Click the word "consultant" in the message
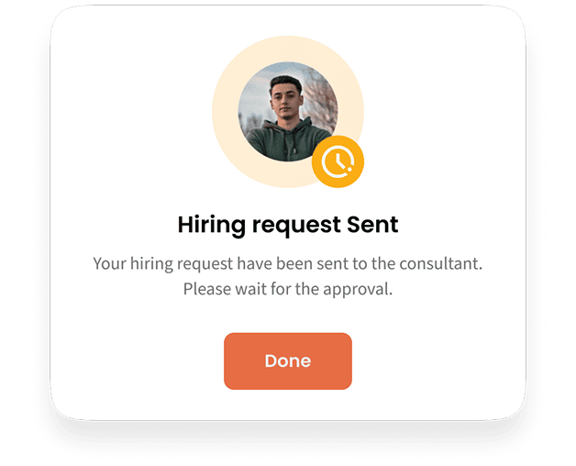The width and height of the screenshot is (576, 466). click(x=438, y=264)
